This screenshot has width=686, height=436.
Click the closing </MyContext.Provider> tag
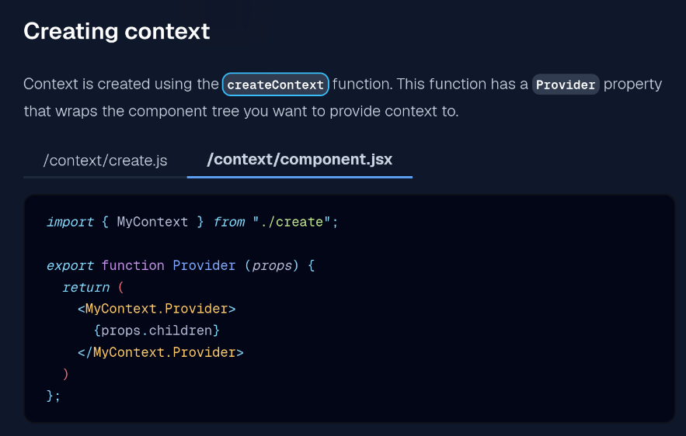[160, 352]
